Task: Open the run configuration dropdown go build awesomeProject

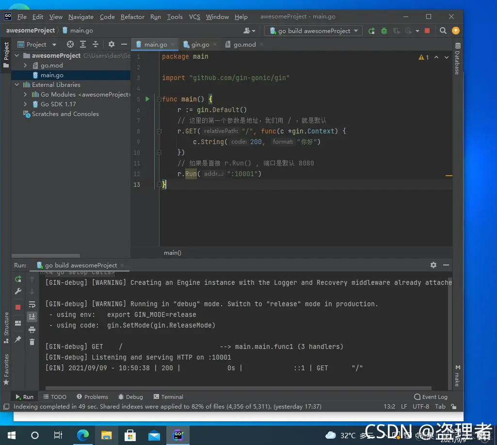Action: tap(314, 31)
